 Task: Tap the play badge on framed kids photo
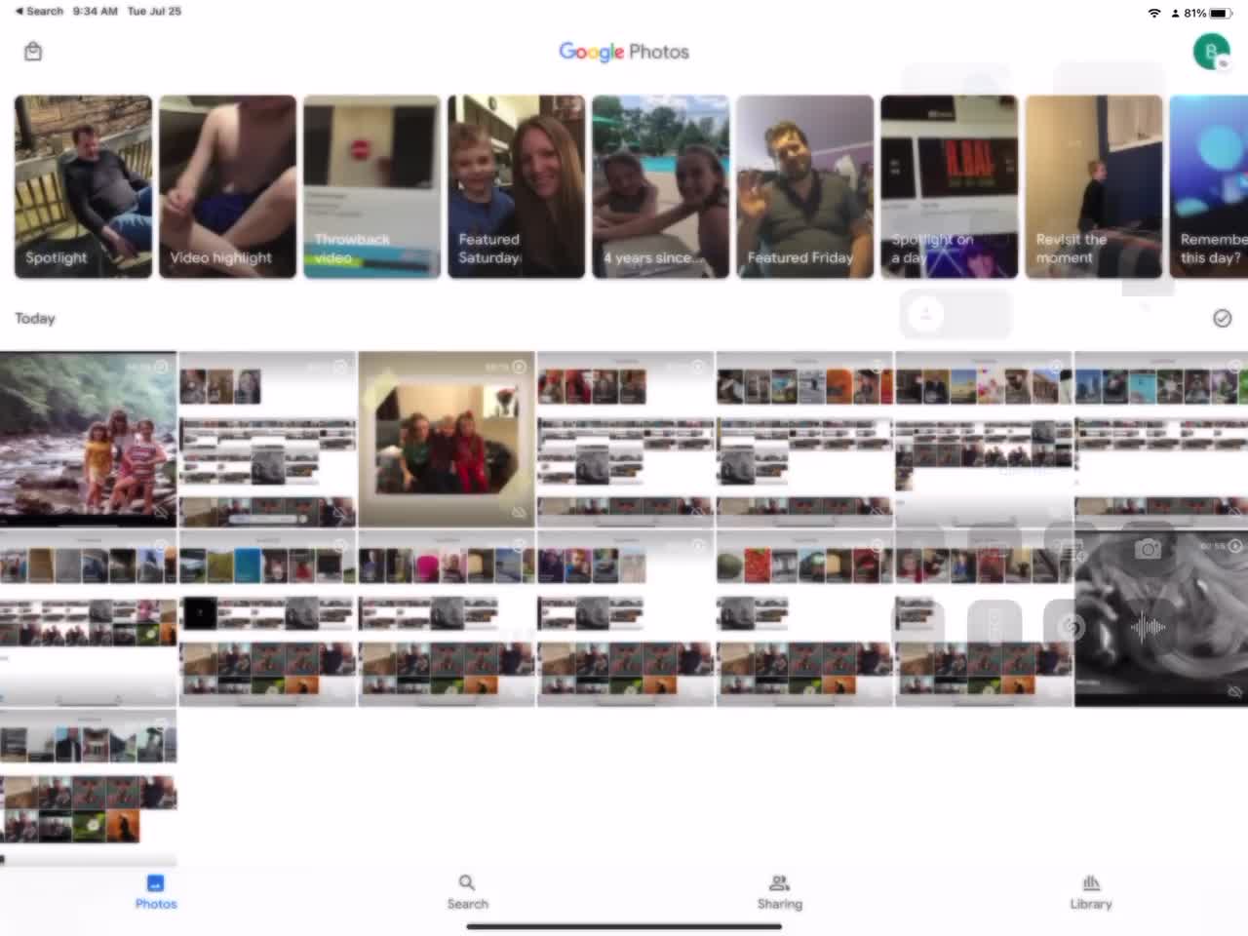pyautogui.click(x=519, y=367)
